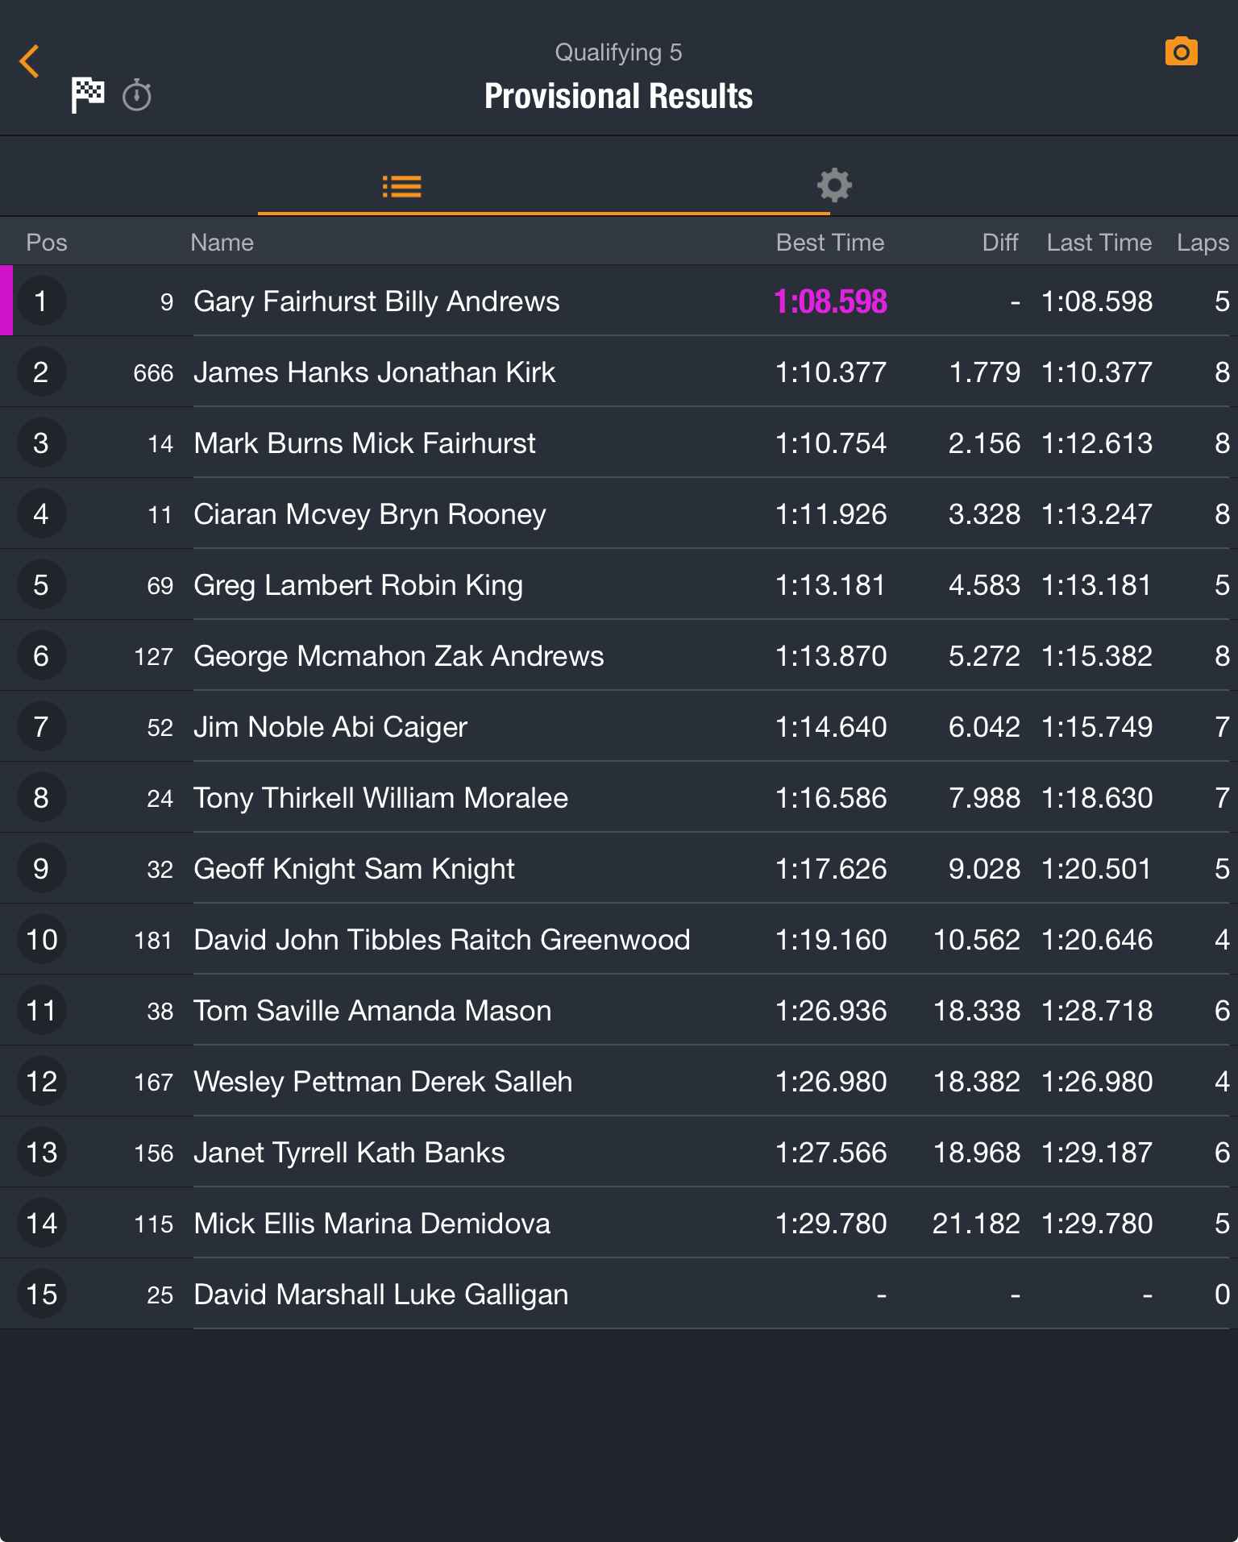Screen dimensions: 1238x1542
Task: Tap best time 1:16.586
Action: tap(830, 798)
